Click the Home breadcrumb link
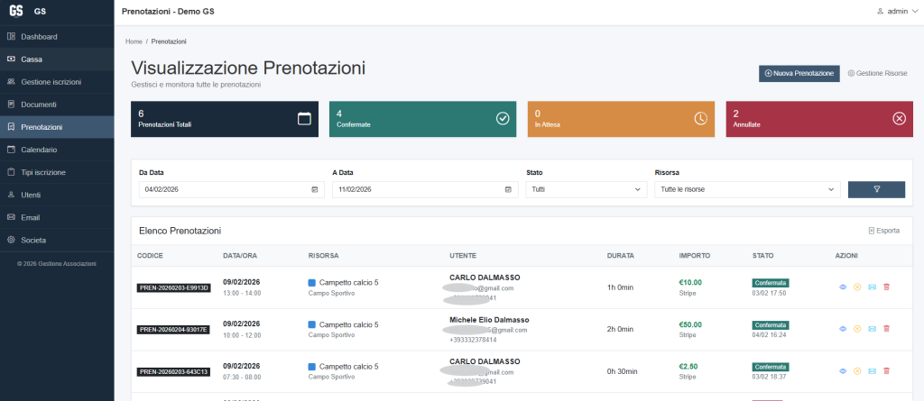Viewport: 924px width, 401px height. tap(134, 41)
